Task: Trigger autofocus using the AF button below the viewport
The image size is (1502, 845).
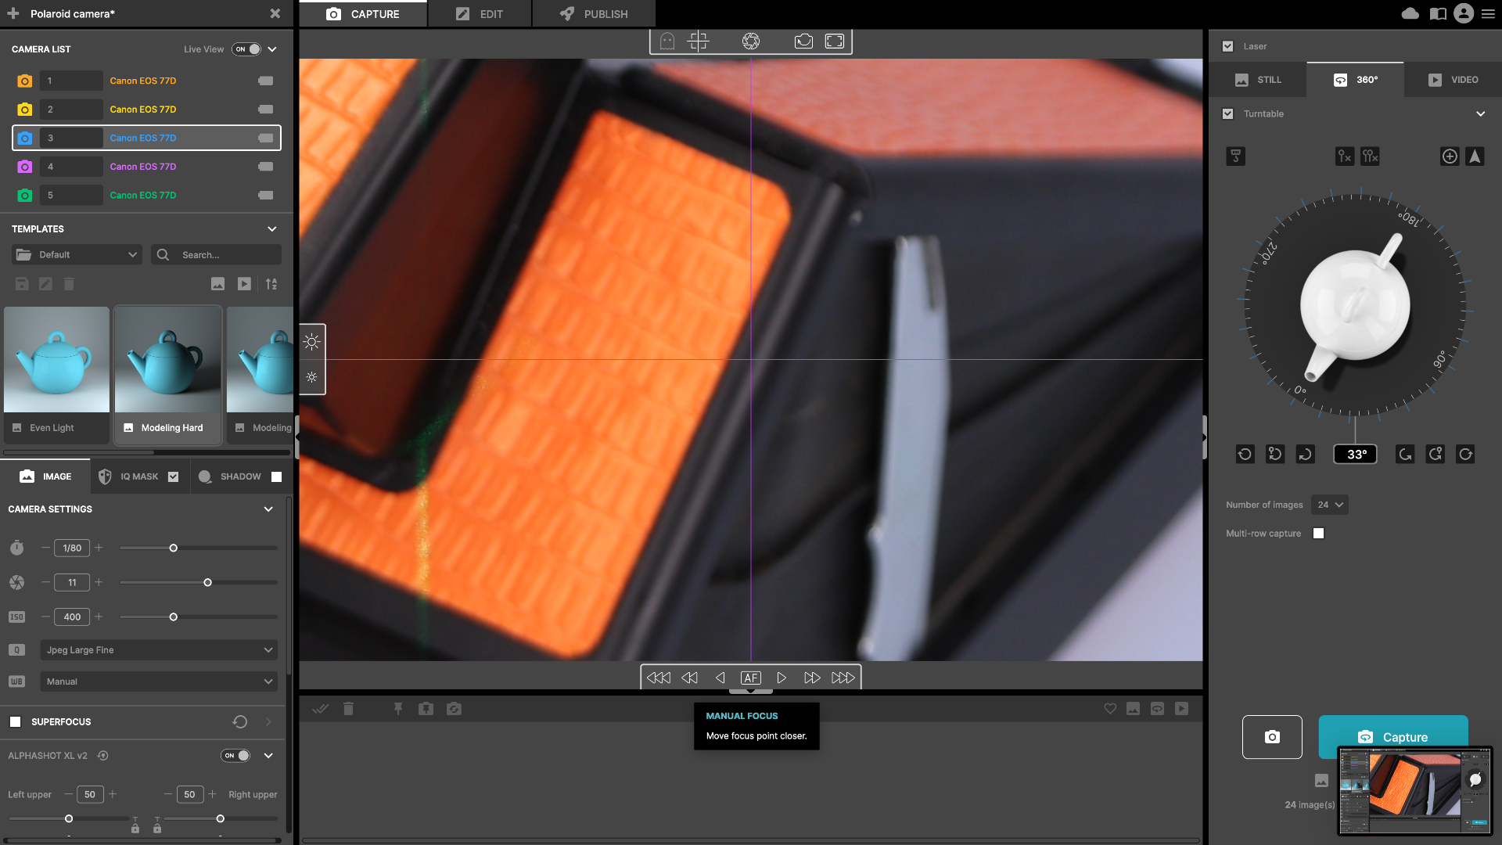Action: tap(750, 678)
